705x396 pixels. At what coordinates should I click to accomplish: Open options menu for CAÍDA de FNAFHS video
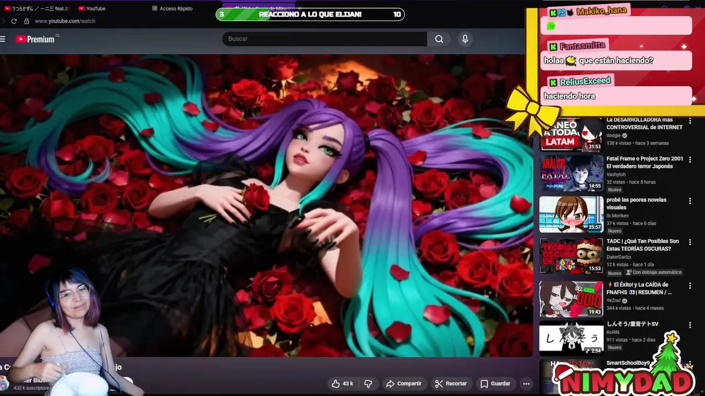[x=690, y=286]
